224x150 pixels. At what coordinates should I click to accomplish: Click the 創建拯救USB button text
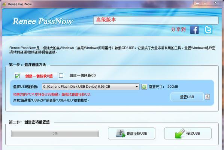137,133
